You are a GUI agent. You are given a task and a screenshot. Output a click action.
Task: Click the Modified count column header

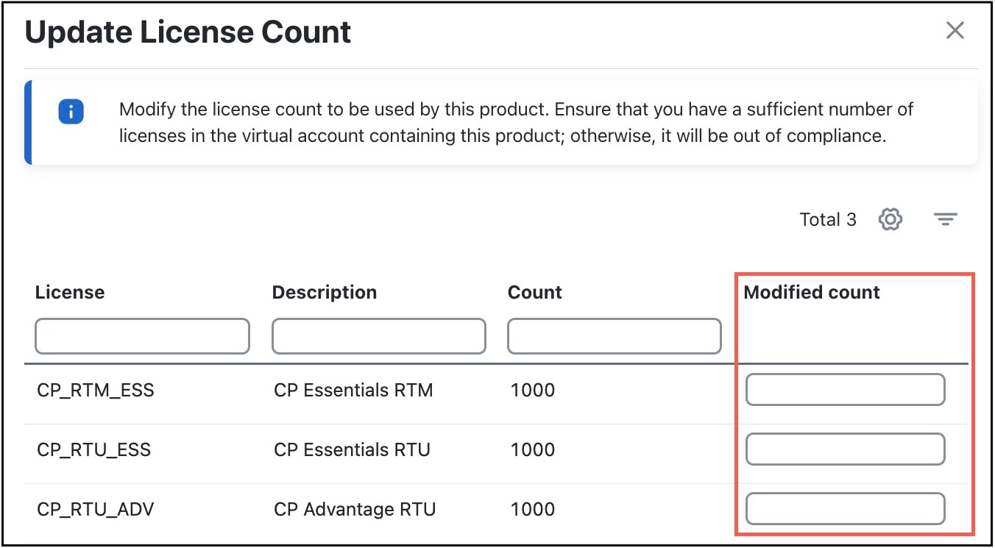pos(812,292)
